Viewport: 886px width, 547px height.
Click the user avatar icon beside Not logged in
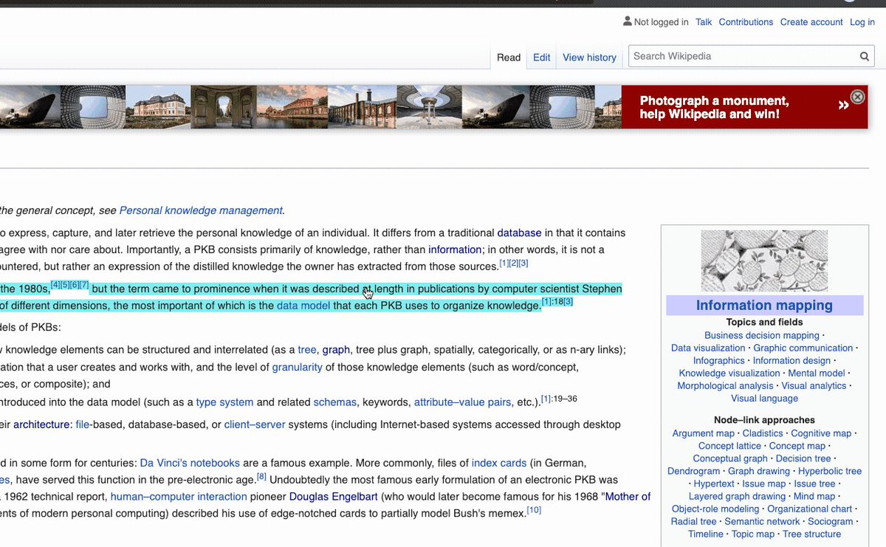(628, 21)
